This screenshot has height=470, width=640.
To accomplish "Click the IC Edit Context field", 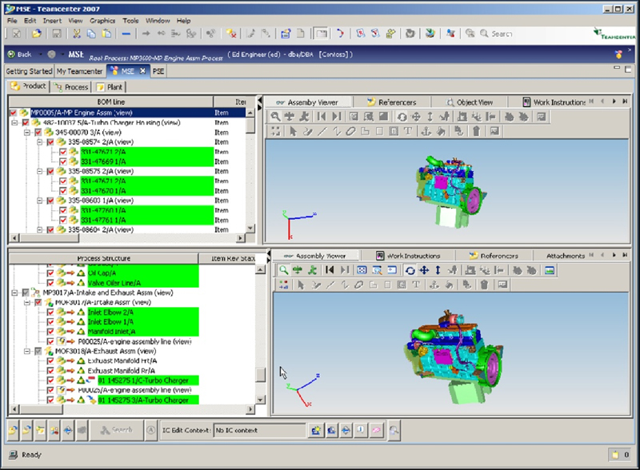I will 259,430.
